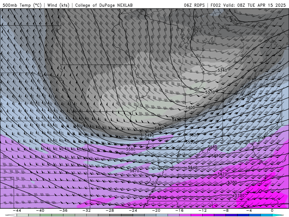Click the 5550 contour label

[190, 142]
